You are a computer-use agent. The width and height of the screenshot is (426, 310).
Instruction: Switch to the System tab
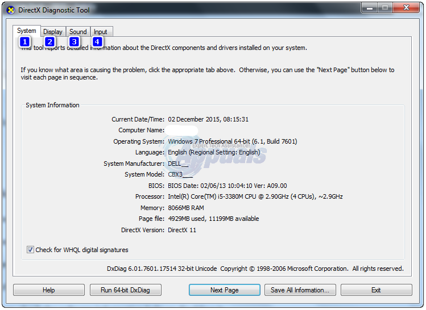pyautogui.click(x=27, y=31)
